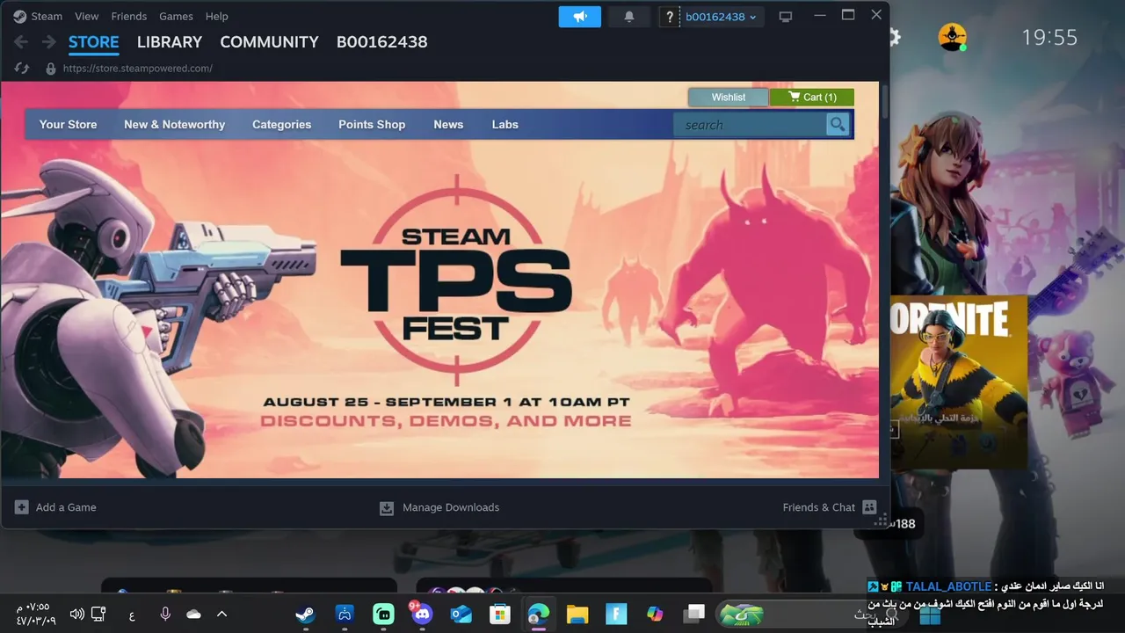Viewport: 1125px width, 633px height.
Task: Open Task View from the taskbar
Action: coord(694,614)
